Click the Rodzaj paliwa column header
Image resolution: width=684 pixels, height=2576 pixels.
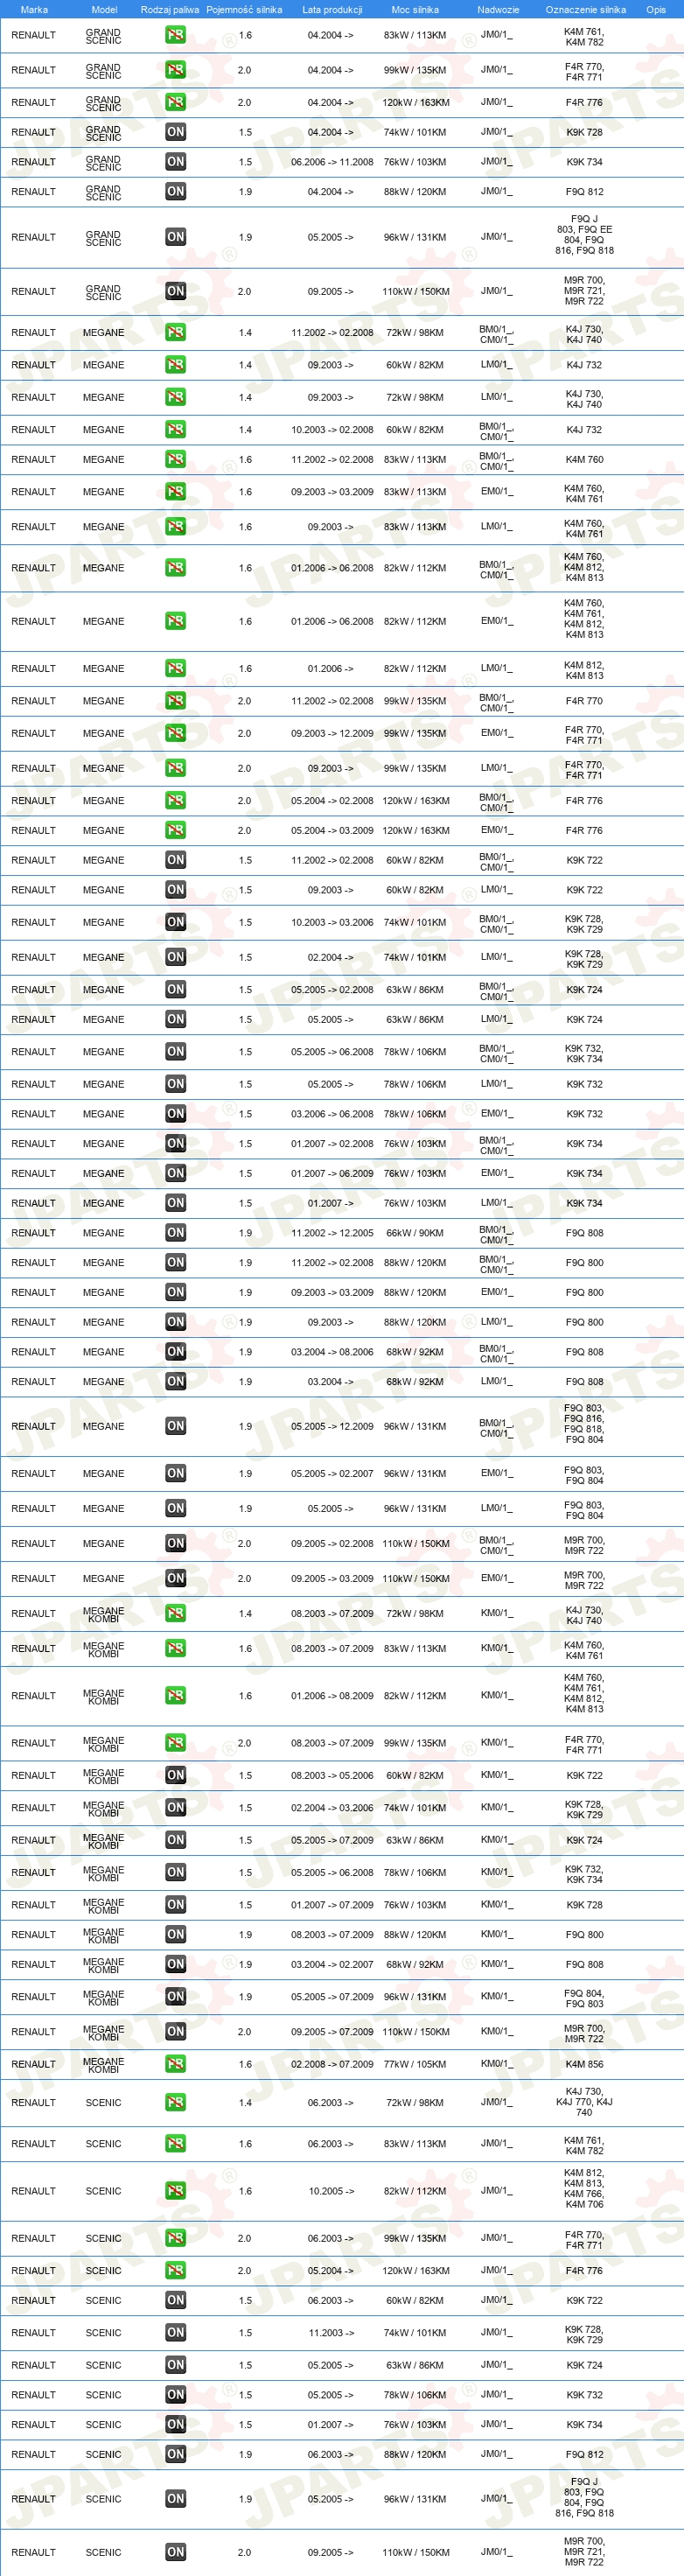[169, 9]
